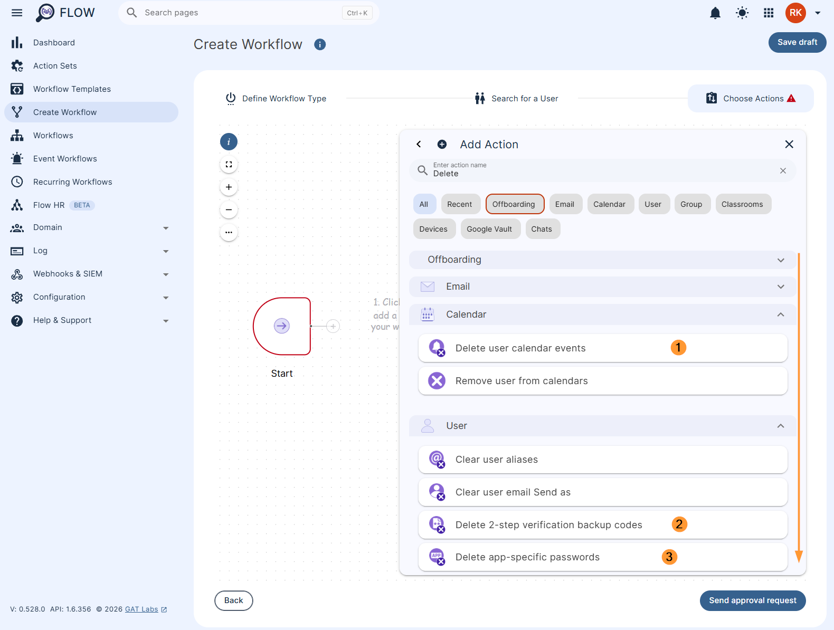Click Save draft button
The width and height of the screenshot is (834, 630).
pos(797,42)
